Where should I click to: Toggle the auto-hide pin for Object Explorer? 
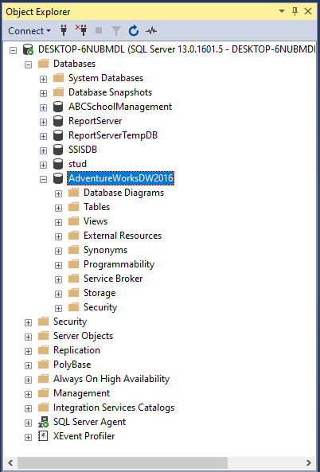295,11
